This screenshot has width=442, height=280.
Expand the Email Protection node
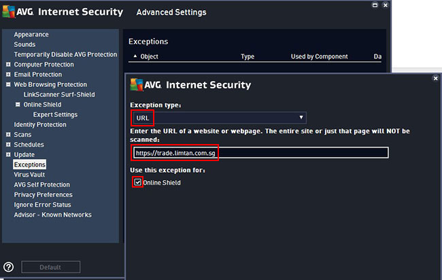pyautogui.click(x=8, y=74)
